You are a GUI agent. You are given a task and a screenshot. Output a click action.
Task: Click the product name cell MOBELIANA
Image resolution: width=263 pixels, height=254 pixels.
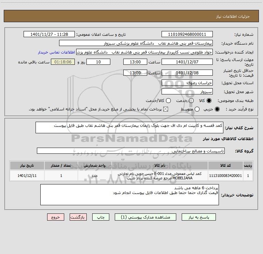160,176
